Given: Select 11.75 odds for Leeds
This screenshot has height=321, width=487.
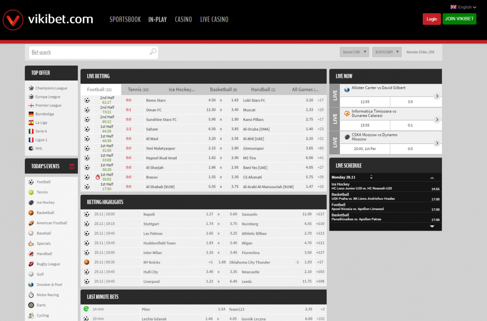Looking at the screenshot, I should click(307, 281).
